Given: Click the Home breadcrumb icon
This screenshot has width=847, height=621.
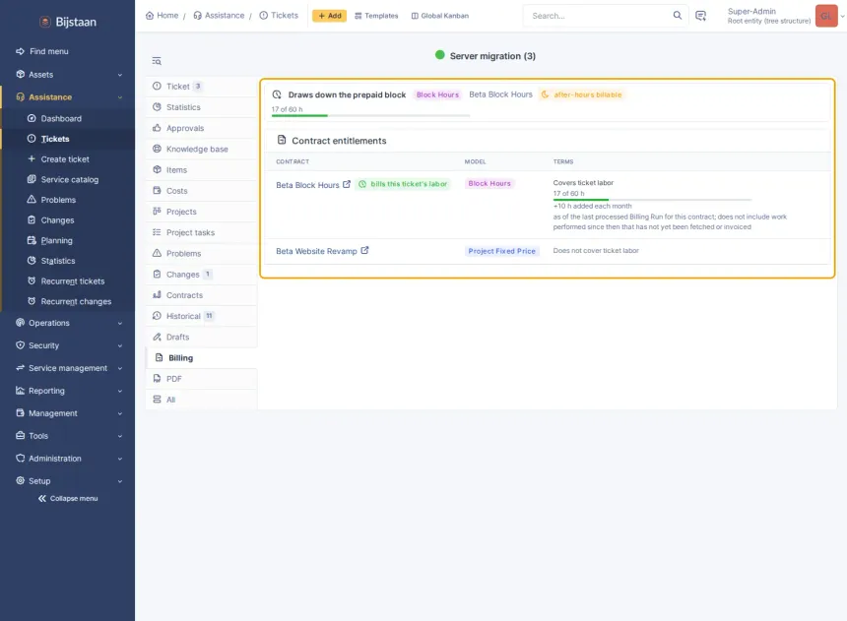Looking at the screenshot, I should (150, 15).
